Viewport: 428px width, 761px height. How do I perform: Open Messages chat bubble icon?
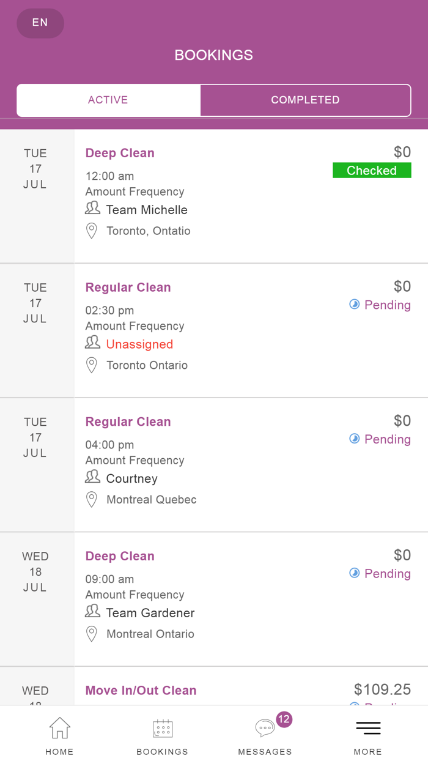click(x=265, y=728)
